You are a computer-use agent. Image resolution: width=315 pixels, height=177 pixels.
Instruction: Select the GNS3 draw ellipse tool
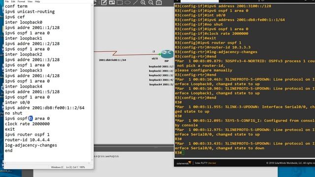click(127, 2)
